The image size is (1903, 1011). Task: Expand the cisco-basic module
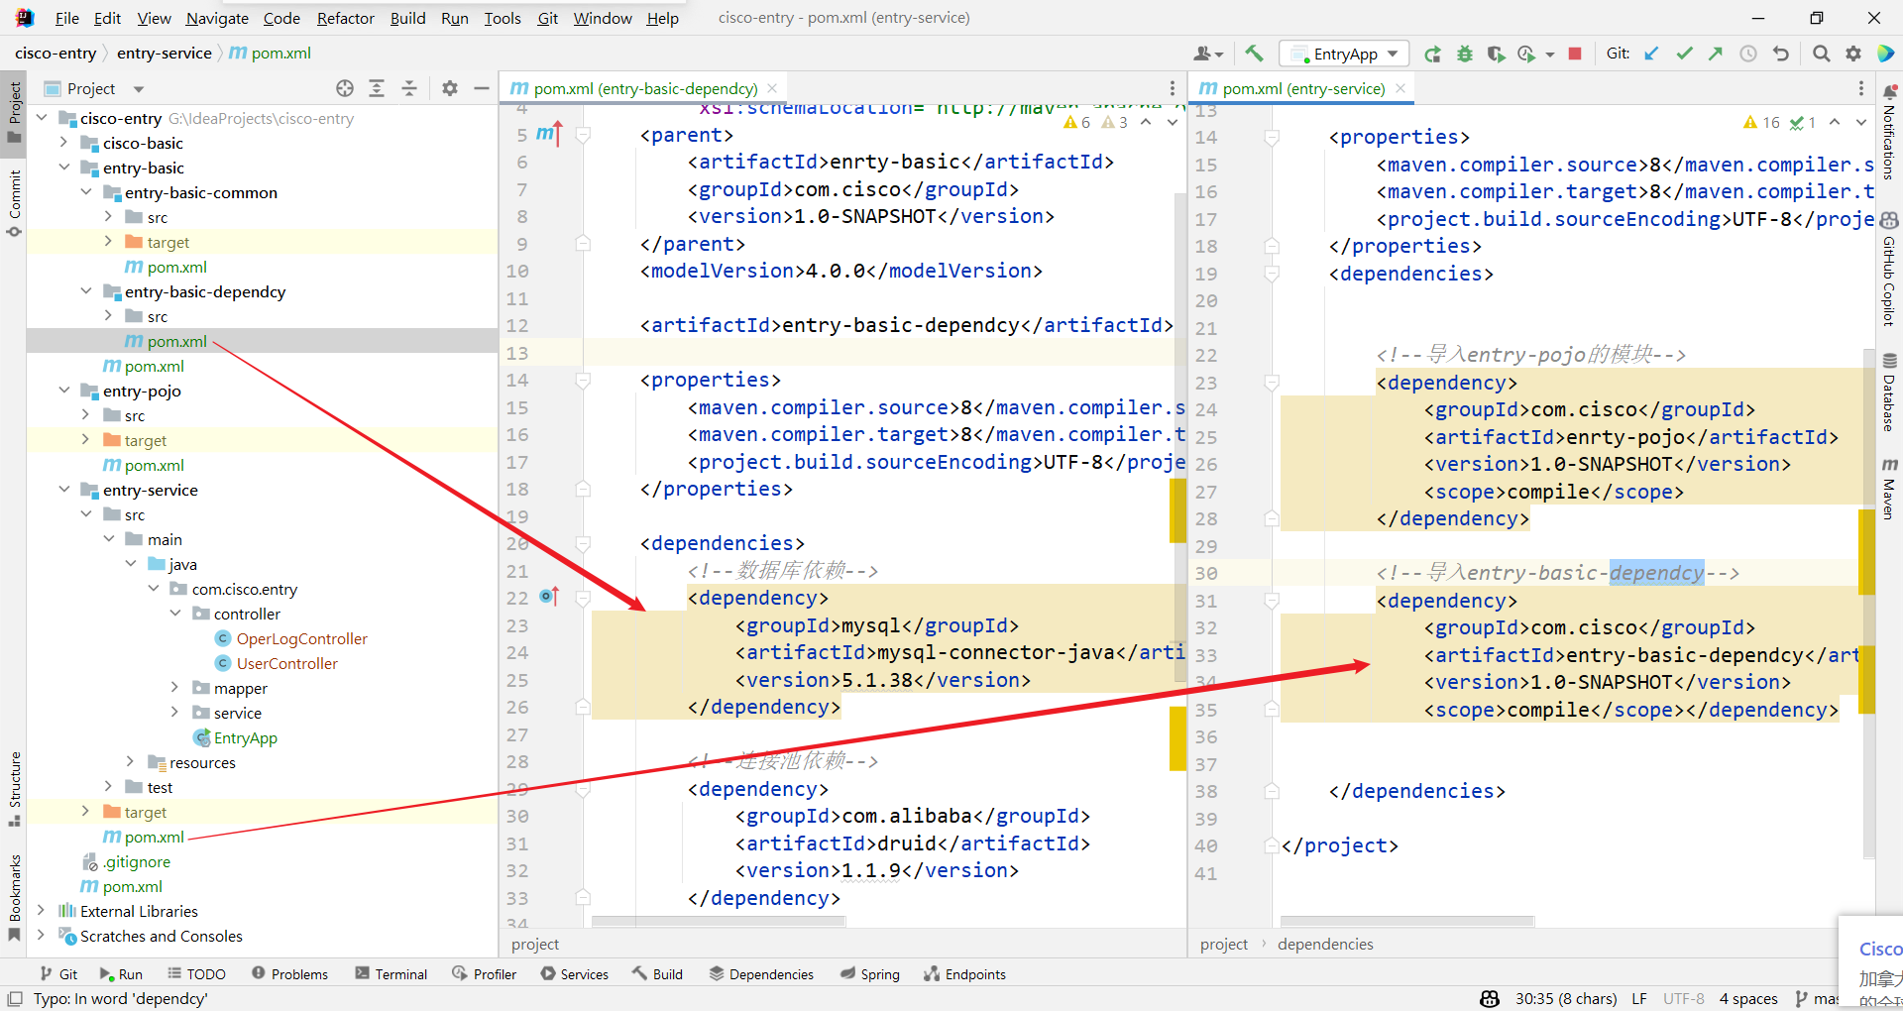tap(63, 143)
